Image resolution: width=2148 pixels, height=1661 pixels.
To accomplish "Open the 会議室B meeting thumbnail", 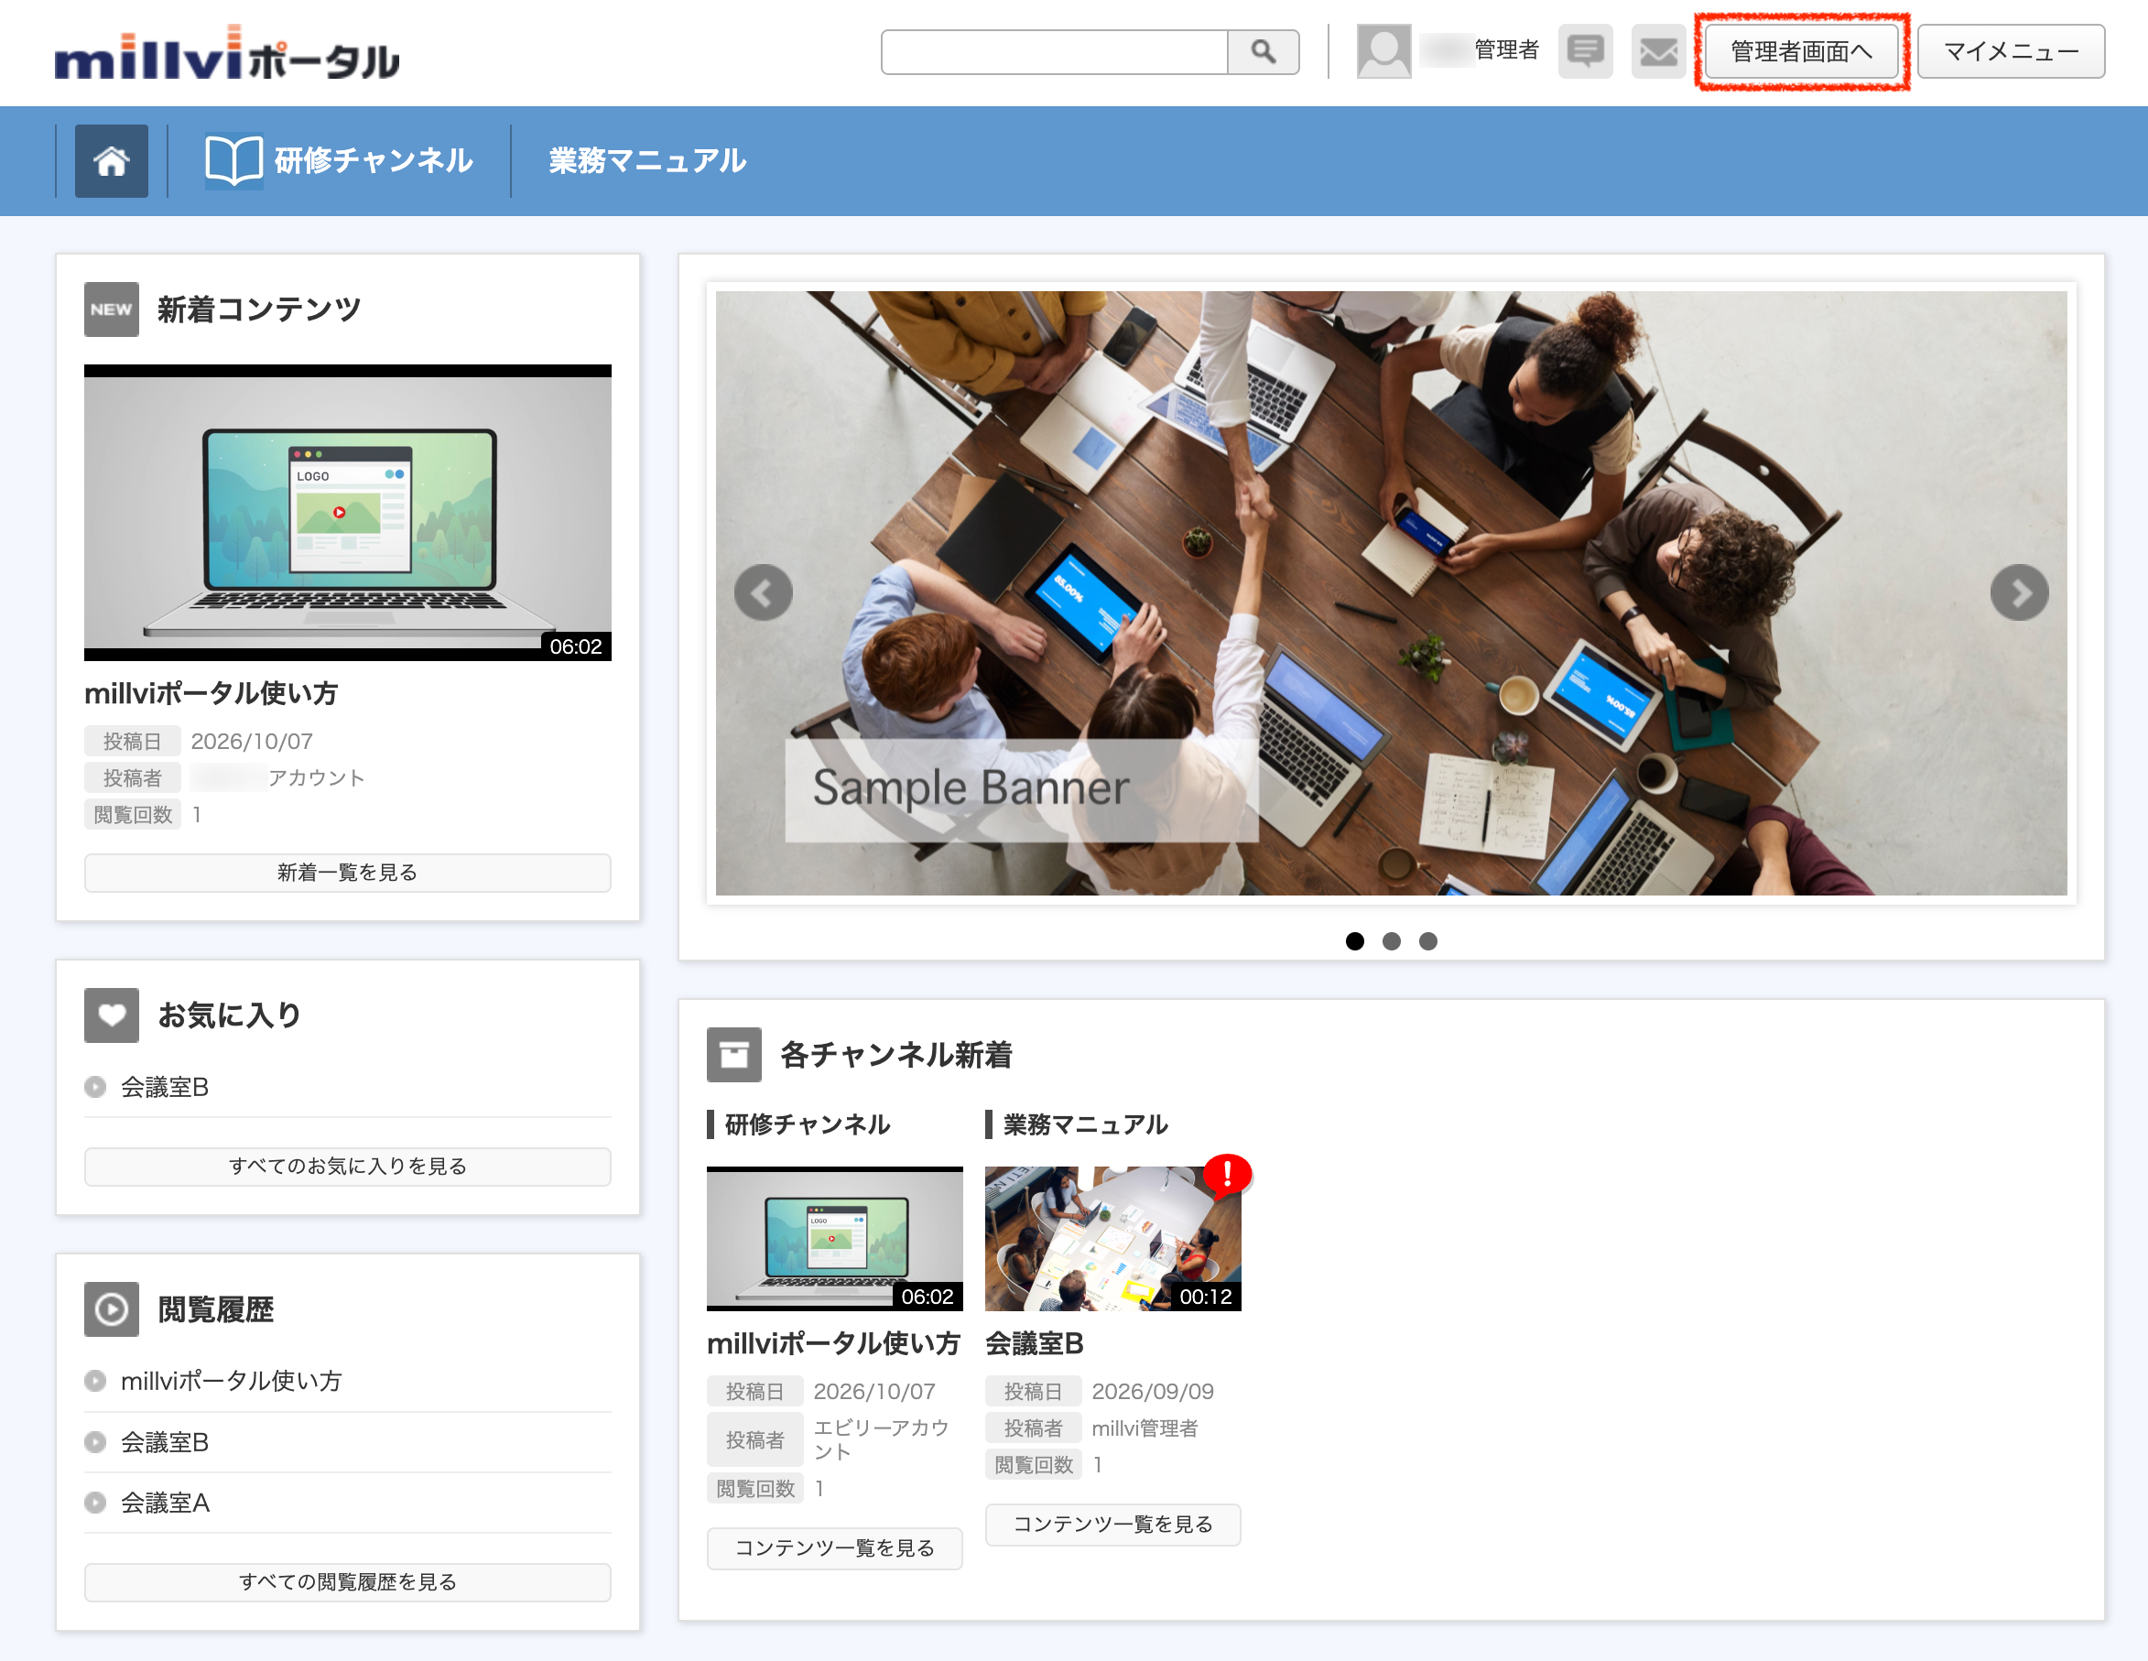I will (1112, 1238).
